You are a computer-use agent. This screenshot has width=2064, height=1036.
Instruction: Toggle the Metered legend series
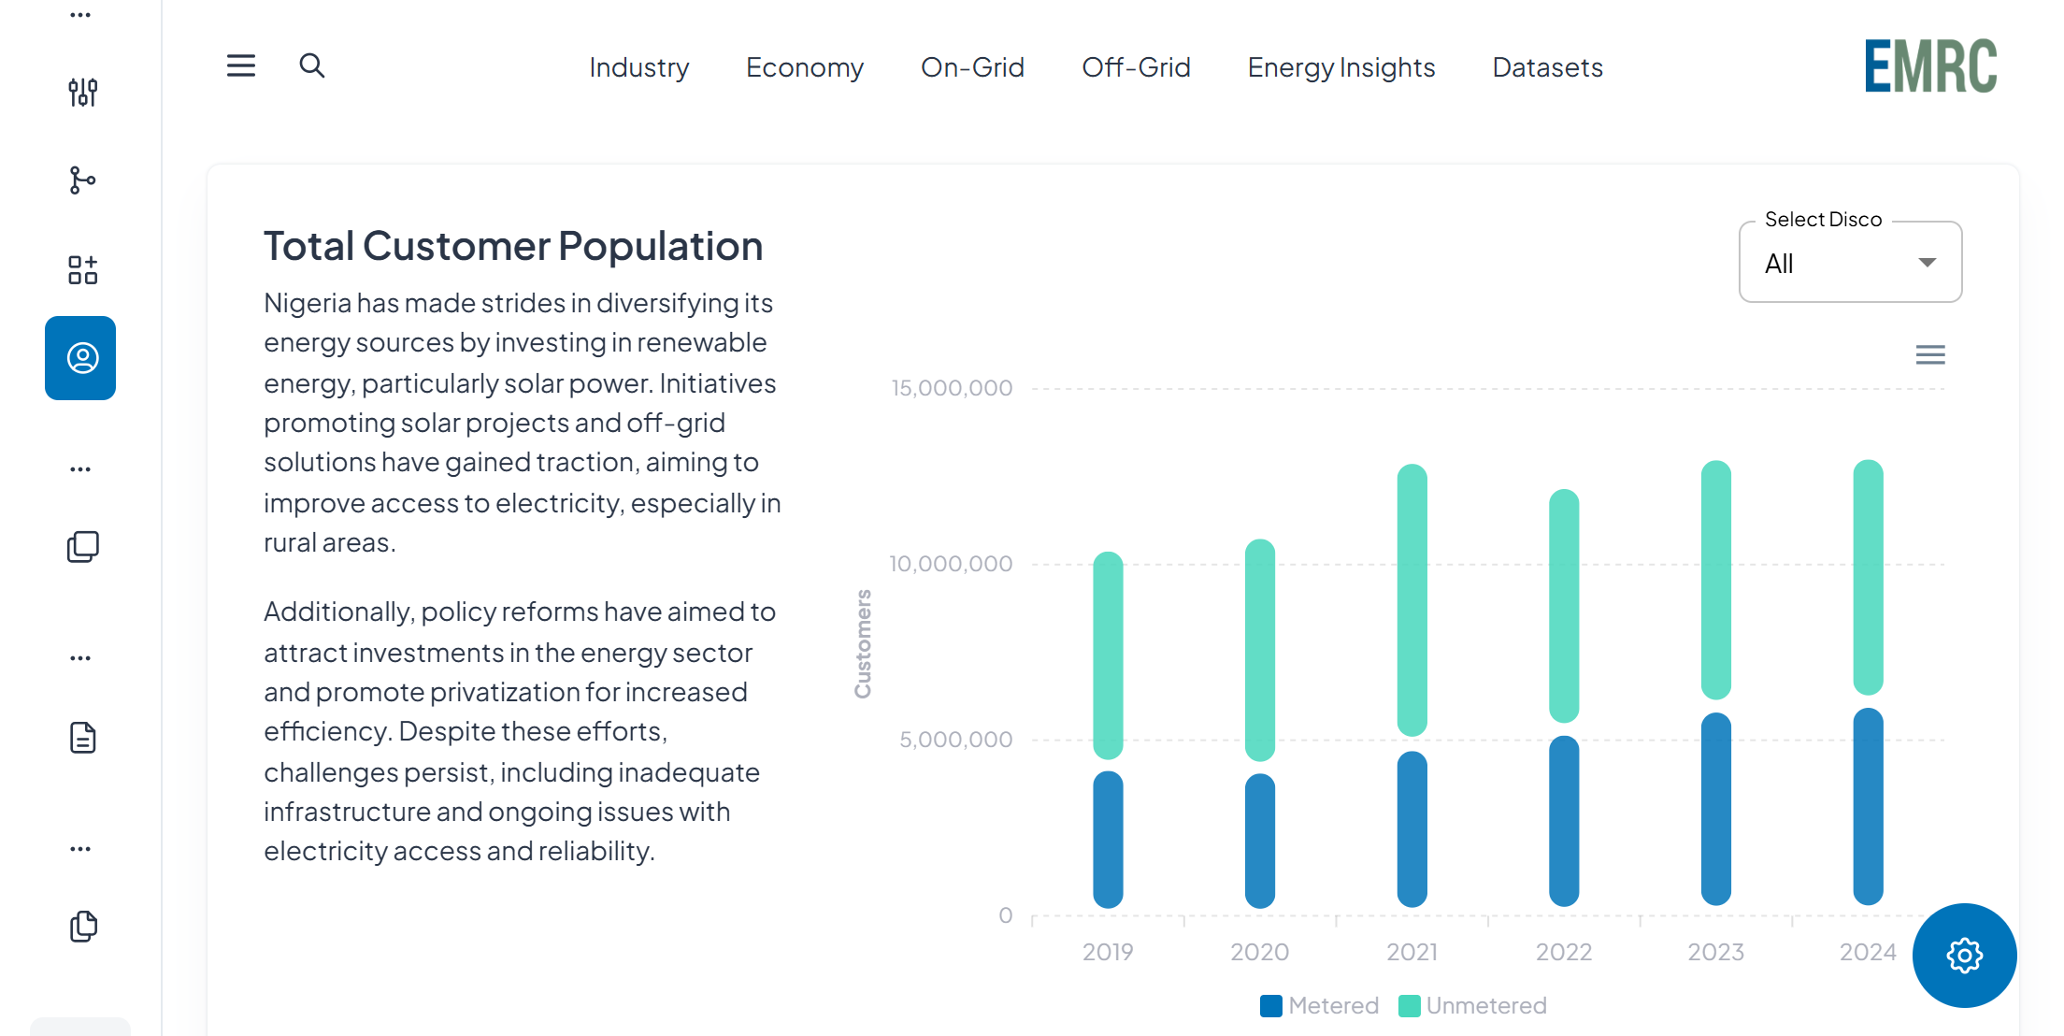coord(1319,1005)
